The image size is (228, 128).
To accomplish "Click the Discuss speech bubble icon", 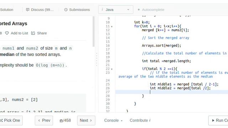I will coord(27,10).
